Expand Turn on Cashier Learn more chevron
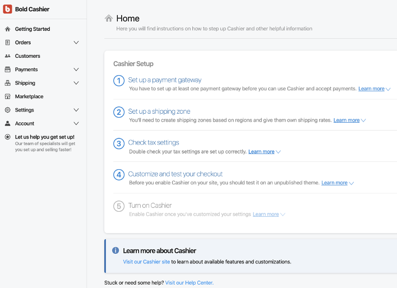The image size is (397, 288). tap(283, 215)
